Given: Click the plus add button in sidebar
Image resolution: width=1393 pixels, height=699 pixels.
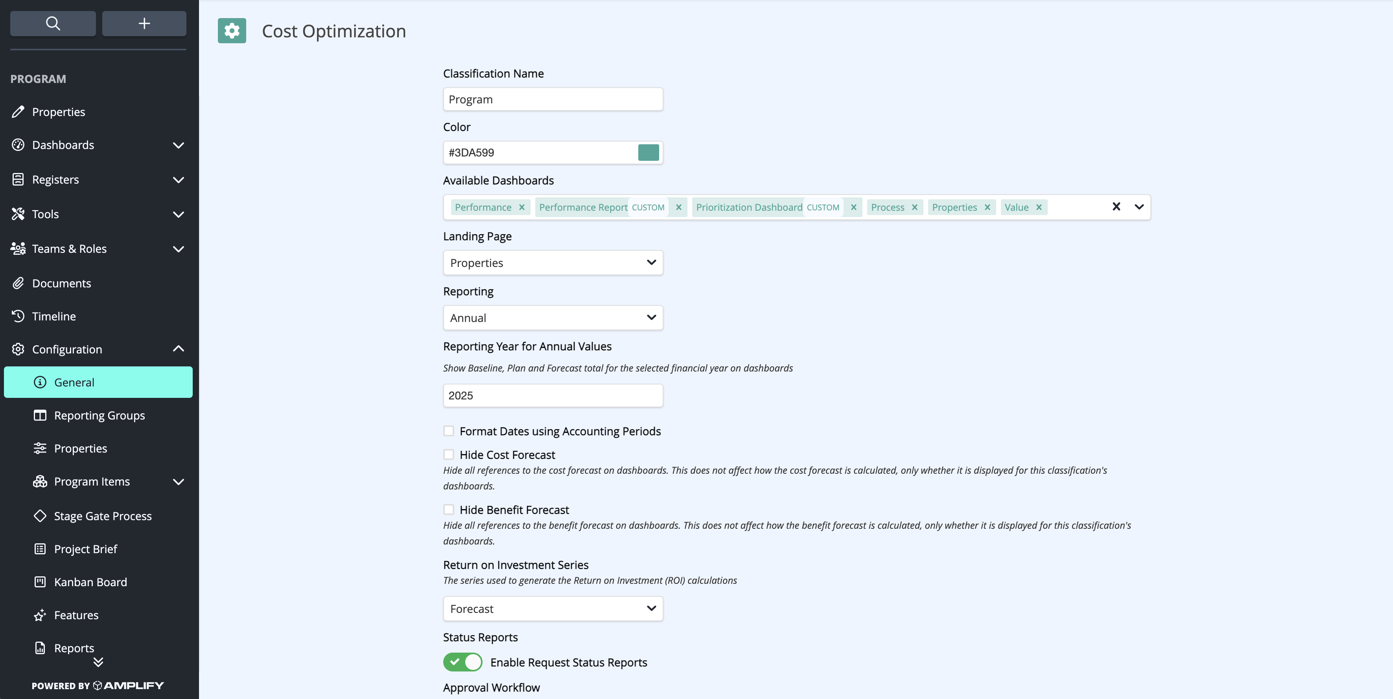Looking at the screenshot, I should tap(144, 23).
